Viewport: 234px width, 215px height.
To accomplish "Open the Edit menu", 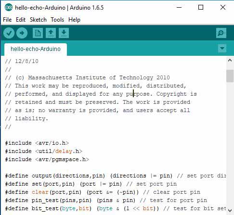I will [21, 20].
